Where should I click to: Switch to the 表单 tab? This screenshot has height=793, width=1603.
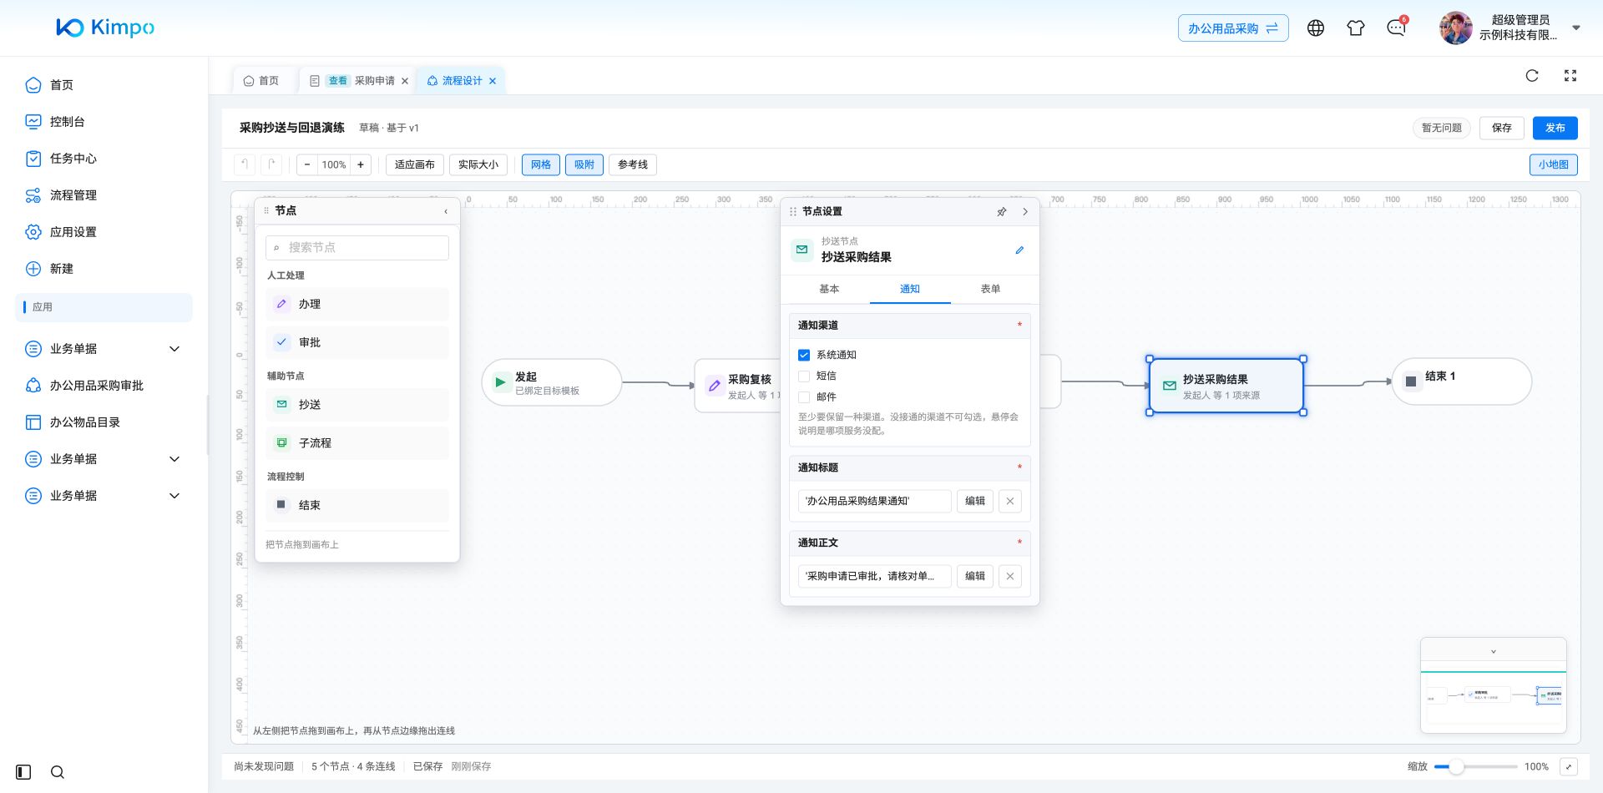tap(990, 289)
